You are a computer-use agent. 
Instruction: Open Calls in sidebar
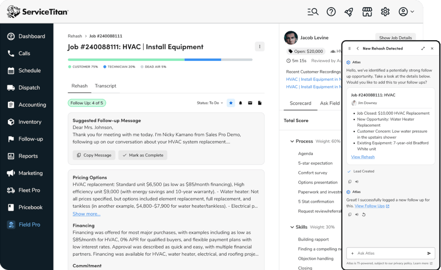pos(19,53)
